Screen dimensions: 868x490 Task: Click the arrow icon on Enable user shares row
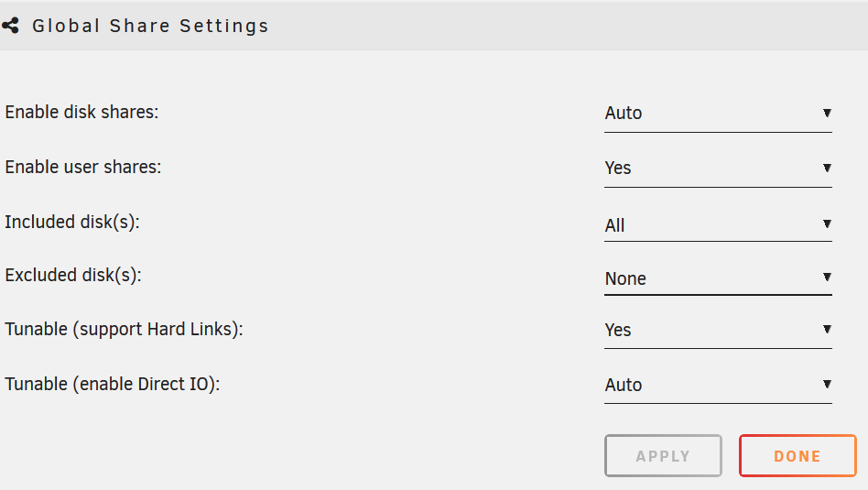point(827,168)
